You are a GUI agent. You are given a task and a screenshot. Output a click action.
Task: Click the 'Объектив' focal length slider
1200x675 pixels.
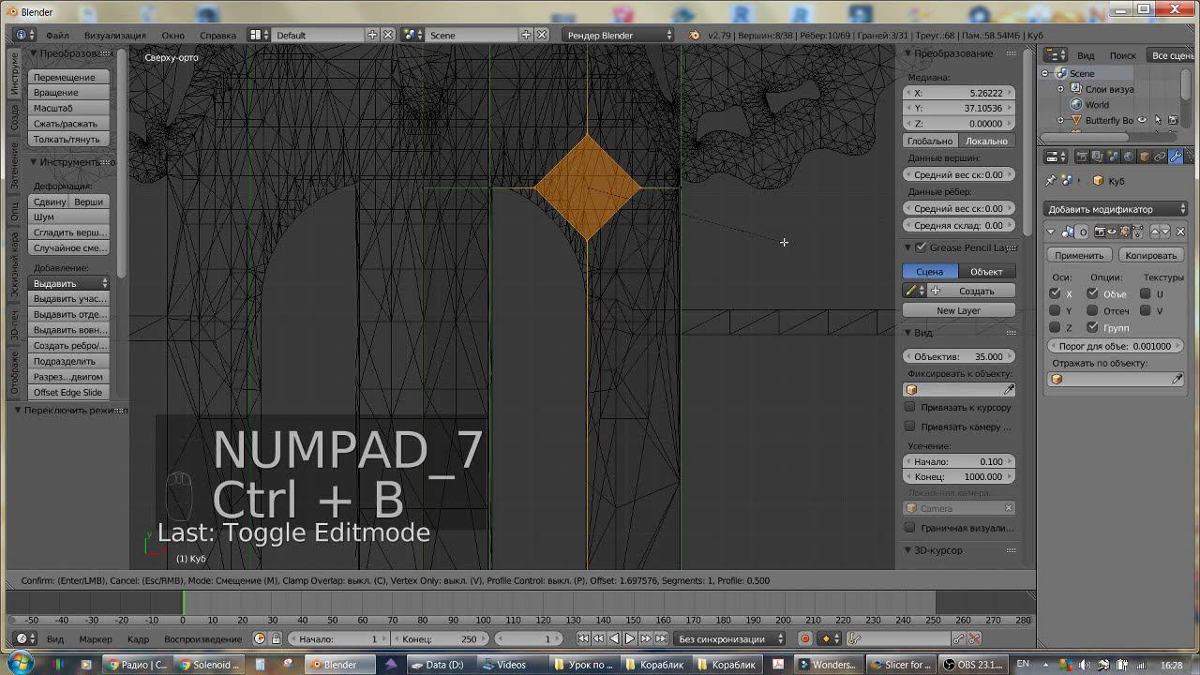click(x=958, y=356)
